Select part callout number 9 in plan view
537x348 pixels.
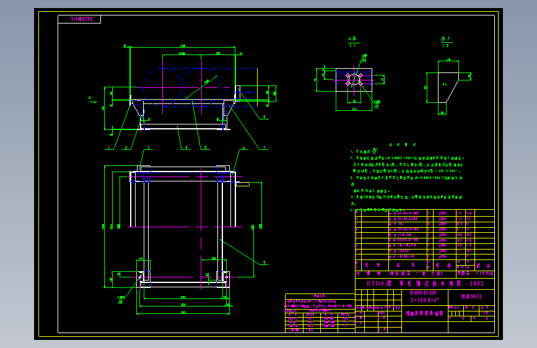(x=264, y=263)
